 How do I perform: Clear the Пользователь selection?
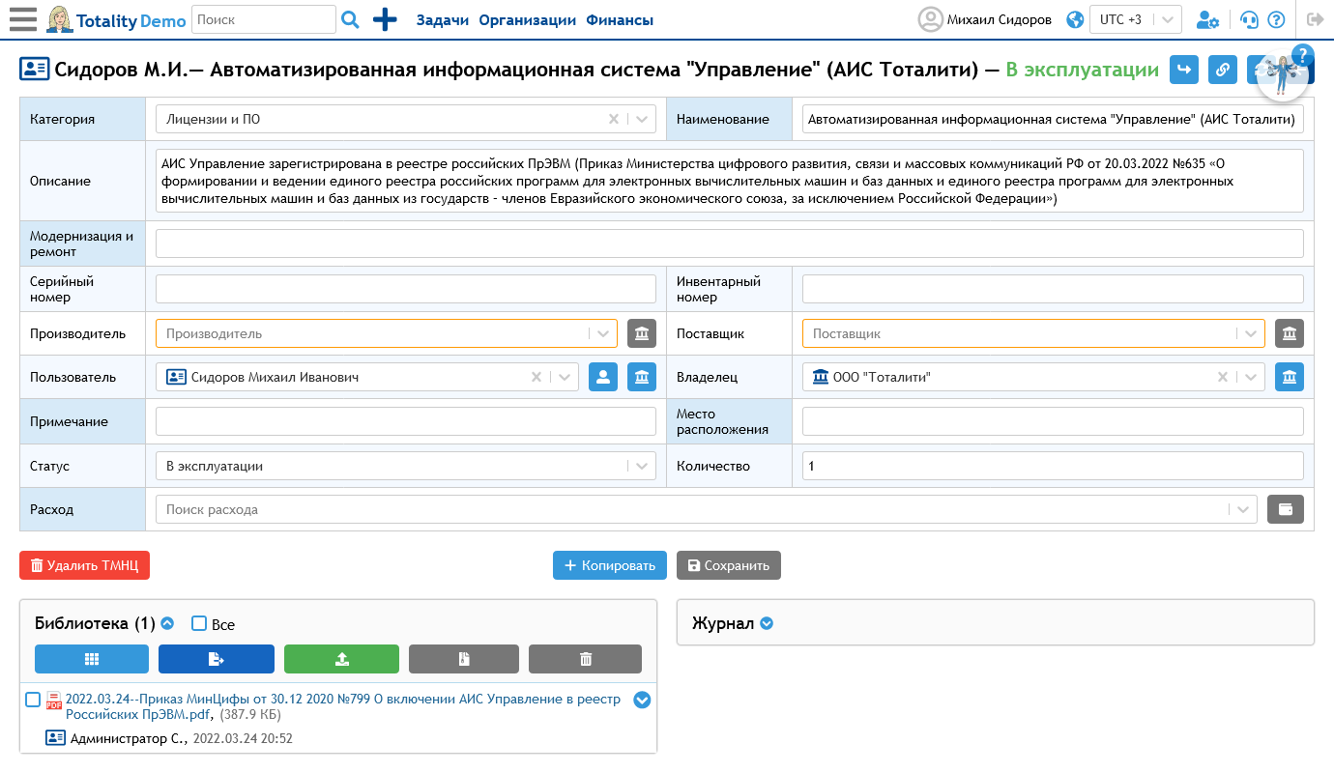click(x=536, y=377)
